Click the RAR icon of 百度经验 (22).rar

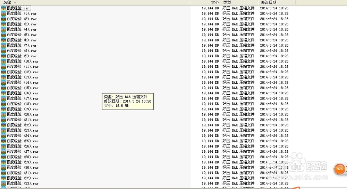tap(3, 125)
